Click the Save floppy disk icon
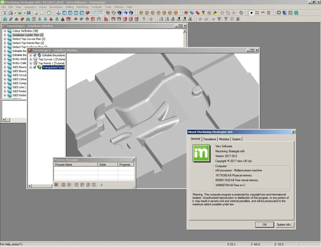This screenshot has height=247, width=321. tap(29, 13)
